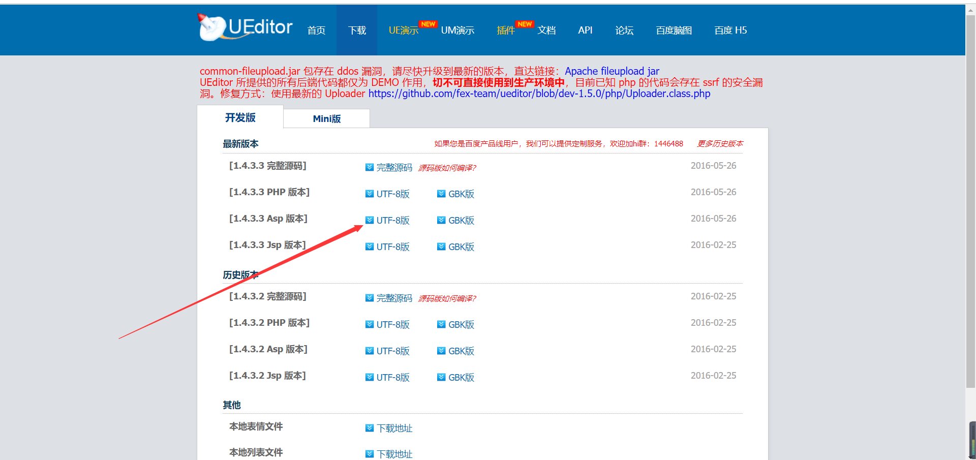Open the 文档 menu item
The height and width of the screenshot is (460, 976).
click(546, 30)
